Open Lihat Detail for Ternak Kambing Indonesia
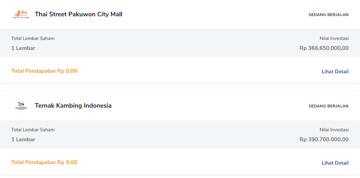The height and width of the screenshot is (178, 360). pos(335,163)
